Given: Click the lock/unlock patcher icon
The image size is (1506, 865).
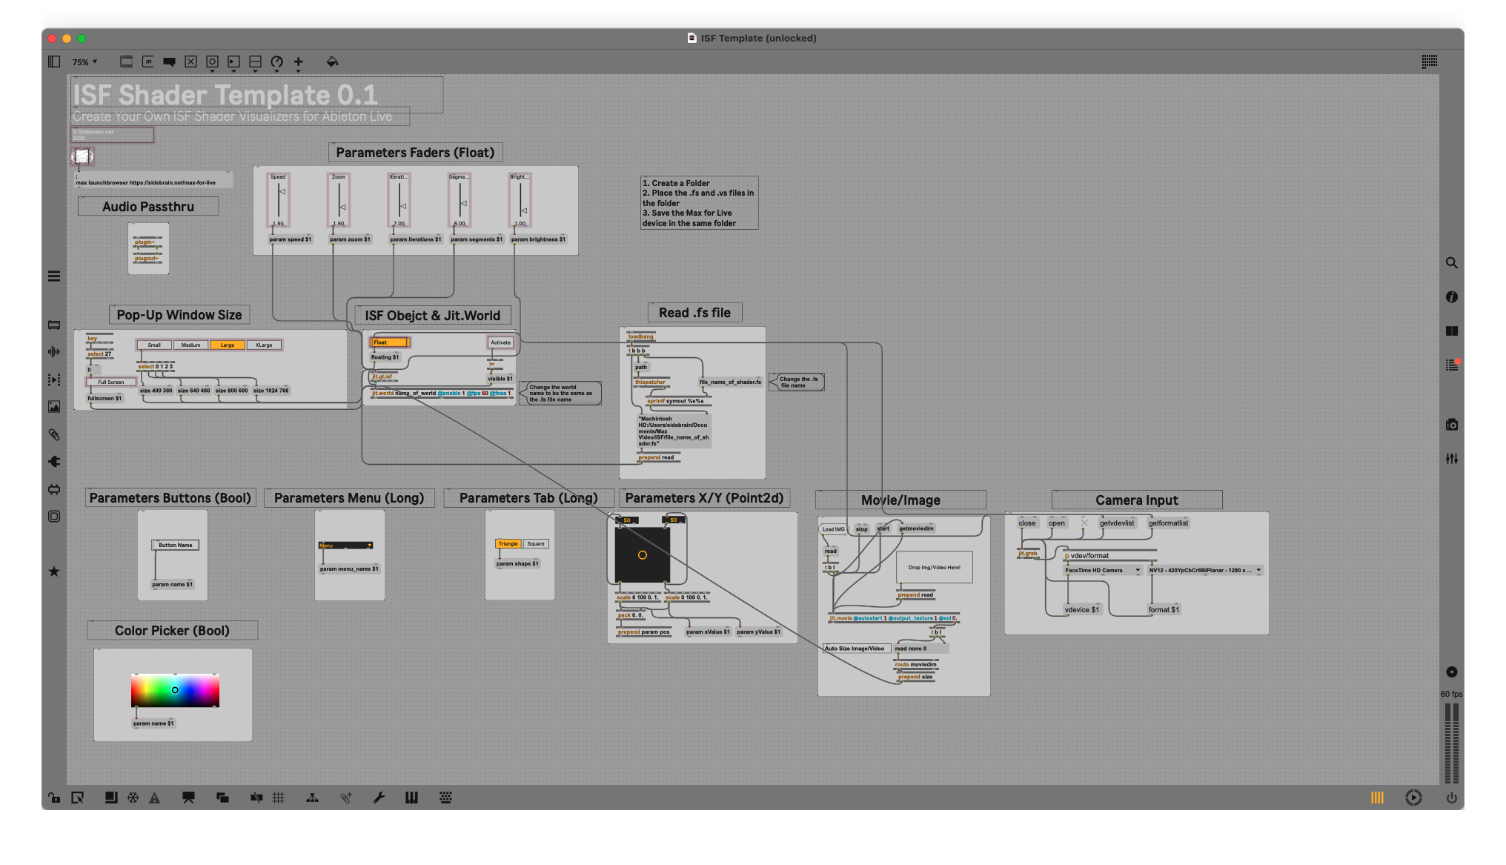Looking at the screenshot, I should (x=53, y=798).
